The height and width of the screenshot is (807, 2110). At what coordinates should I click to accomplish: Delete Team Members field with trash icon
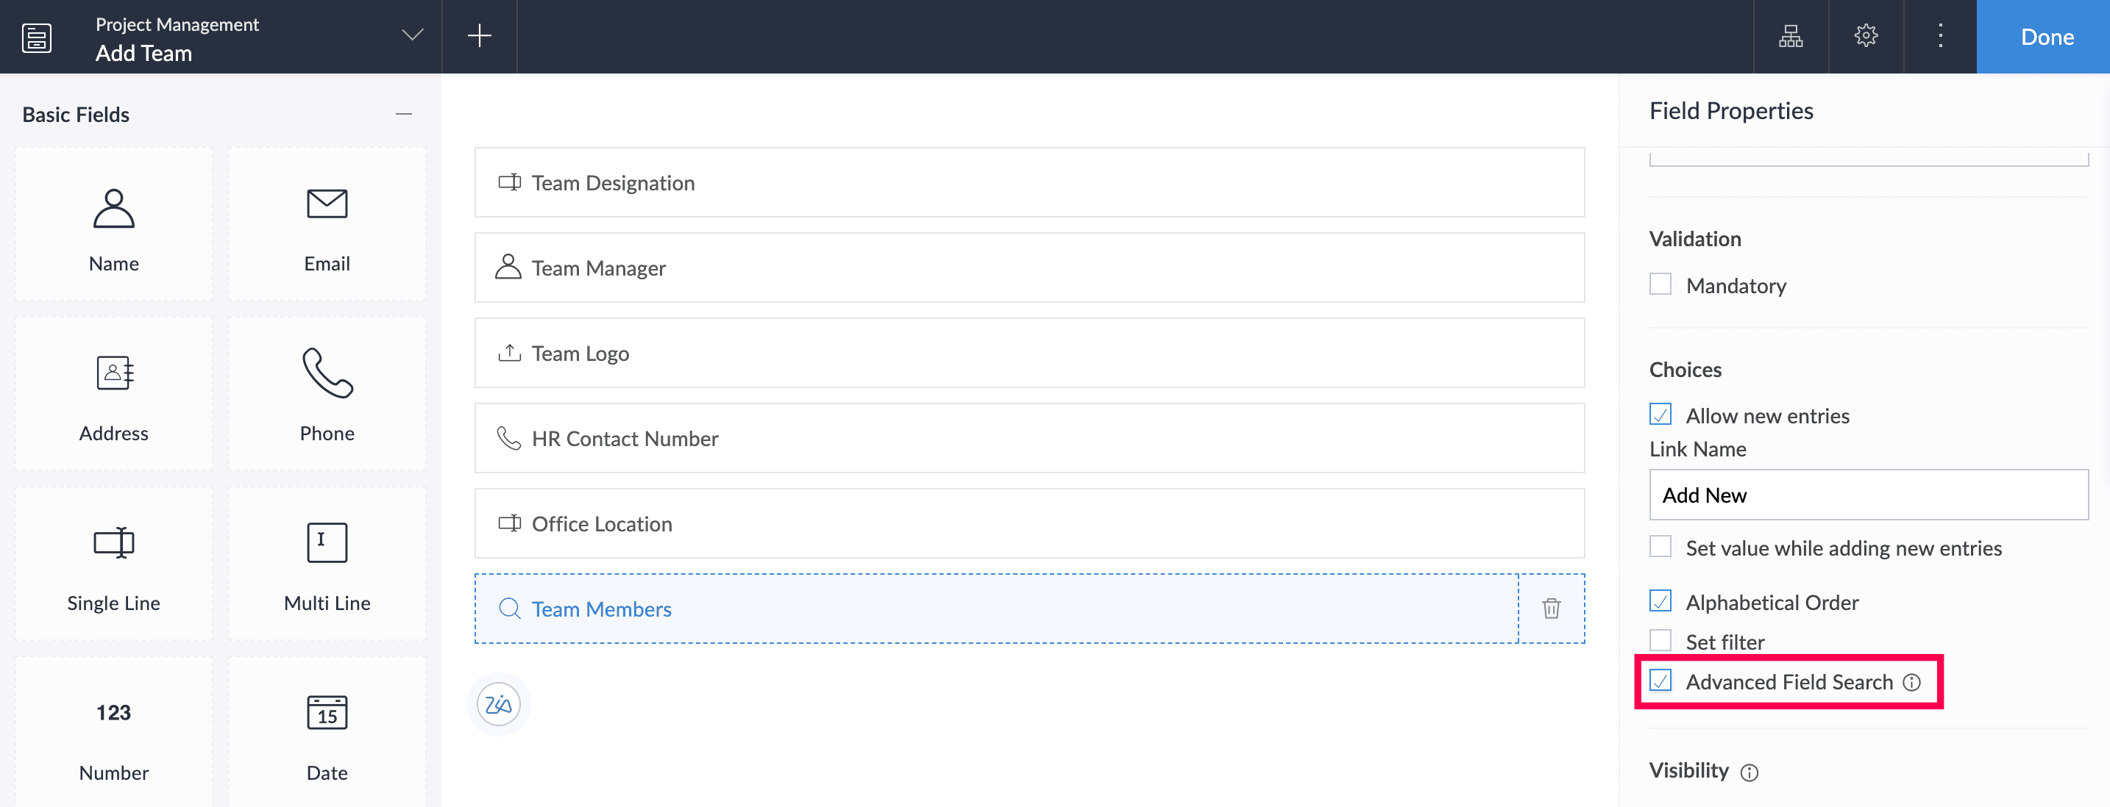1551,608
